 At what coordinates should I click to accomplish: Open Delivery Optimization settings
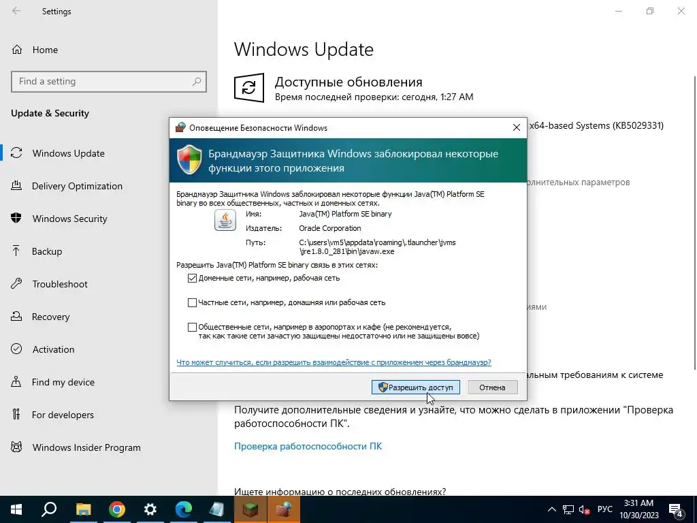point(77,186)
